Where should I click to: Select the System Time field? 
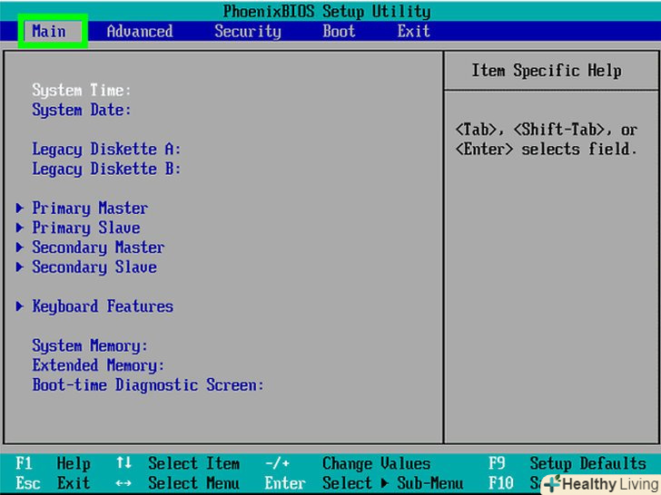coord(82,90)
